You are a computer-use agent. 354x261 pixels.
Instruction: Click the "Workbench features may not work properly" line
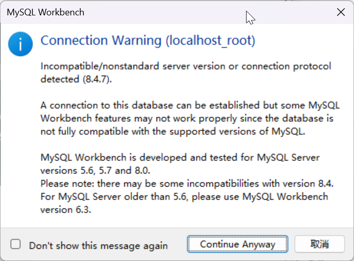coord(187,118)
